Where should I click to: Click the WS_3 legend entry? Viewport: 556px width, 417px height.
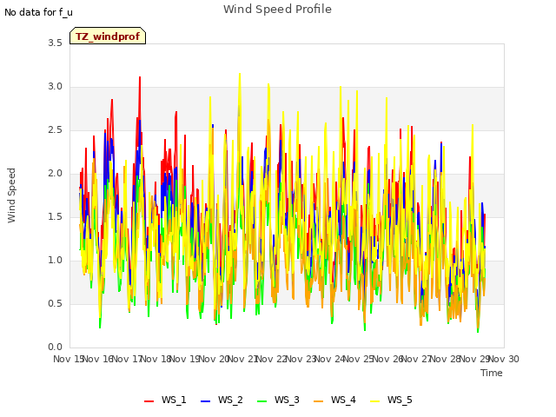click(278, 400)
